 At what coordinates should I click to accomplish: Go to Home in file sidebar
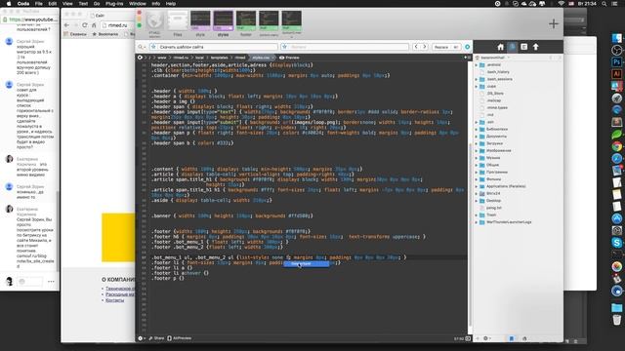pos(501,47)
